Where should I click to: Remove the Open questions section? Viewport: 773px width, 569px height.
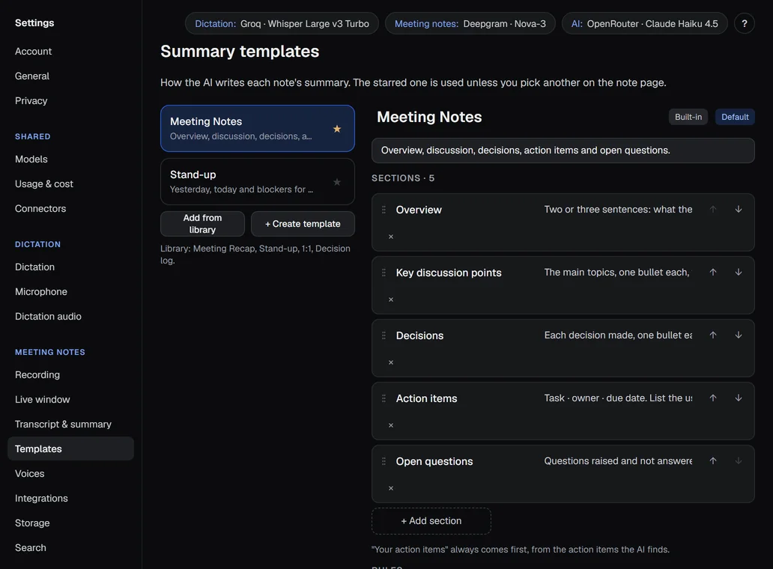[391, 488]
